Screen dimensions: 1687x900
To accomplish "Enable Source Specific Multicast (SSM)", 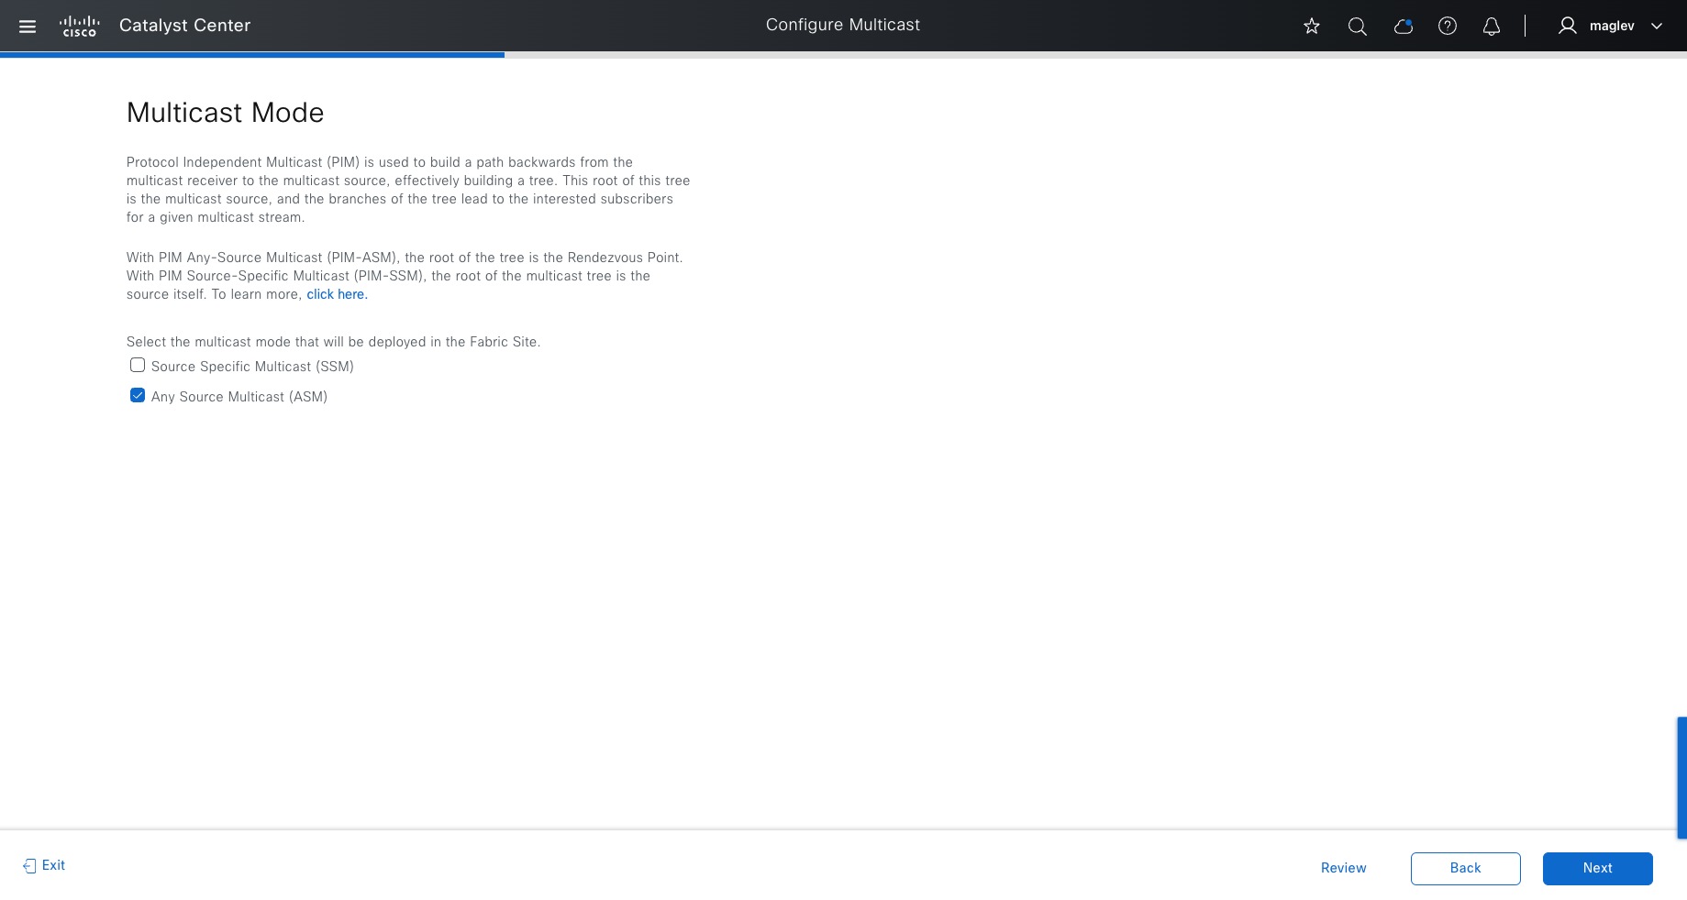I will (x=137, y=365).
